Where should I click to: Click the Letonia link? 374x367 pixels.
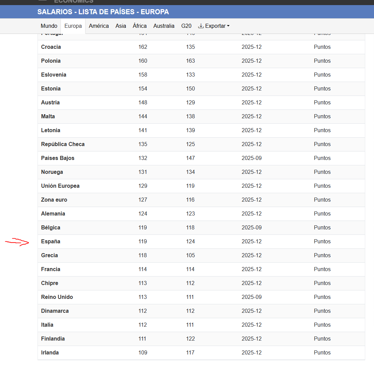point(51,130)
